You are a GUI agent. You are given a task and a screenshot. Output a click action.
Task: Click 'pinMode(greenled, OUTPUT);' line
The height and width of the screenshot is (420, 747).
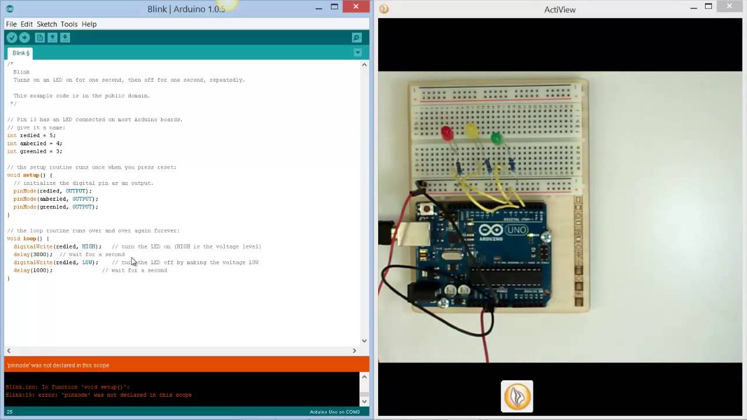(56, 206)
